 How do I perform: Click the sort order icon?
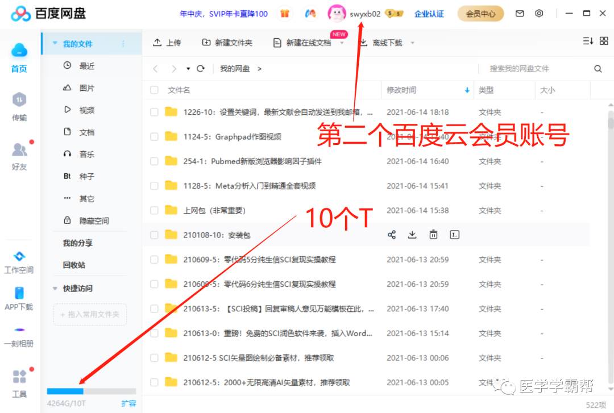coord(588,41)
